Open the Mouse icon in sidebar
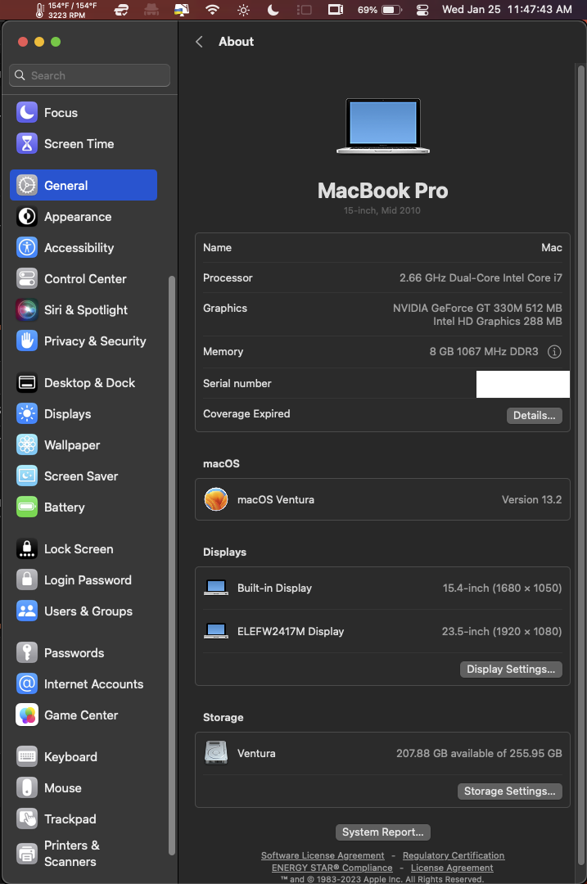Image resolution: width=587 pixels, height=884 pixels. [26, 787]
